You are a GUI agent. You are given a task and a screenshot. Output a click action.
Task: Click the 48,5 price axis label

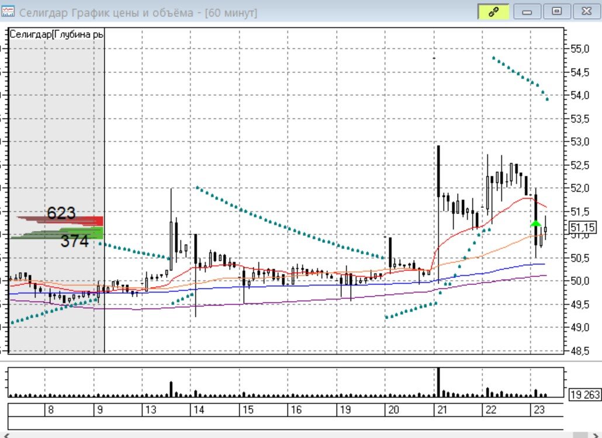pos(580,350)
